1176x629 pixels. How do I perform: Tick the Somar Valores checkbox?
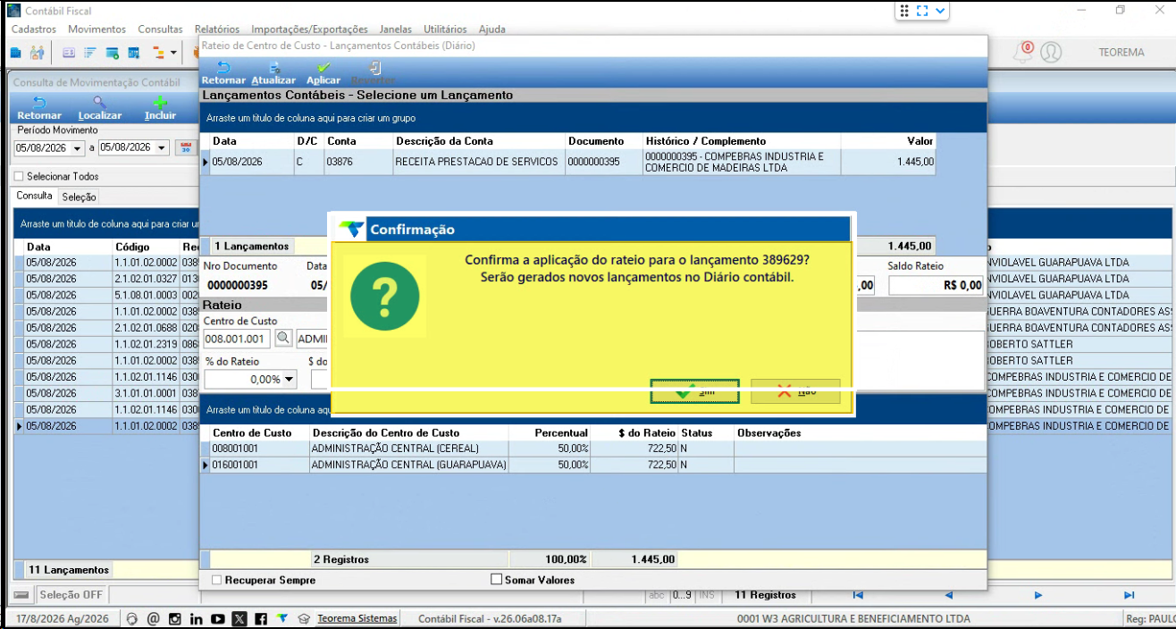[x=497, y=580]
